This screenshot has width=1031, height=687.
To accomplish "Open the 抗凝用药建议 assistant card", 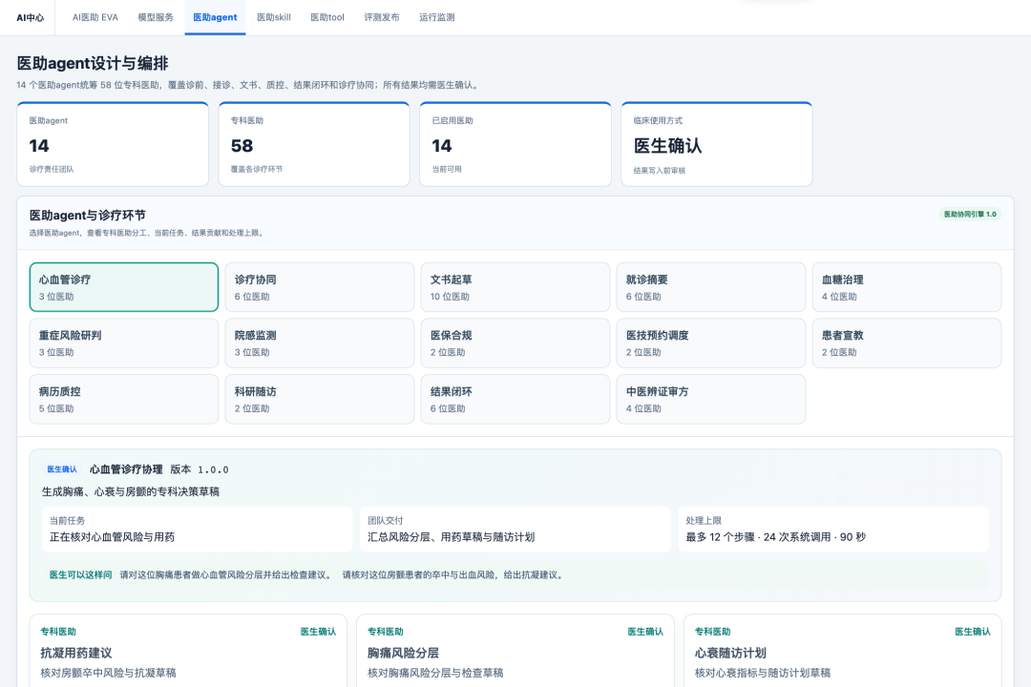I will [188, 651].
